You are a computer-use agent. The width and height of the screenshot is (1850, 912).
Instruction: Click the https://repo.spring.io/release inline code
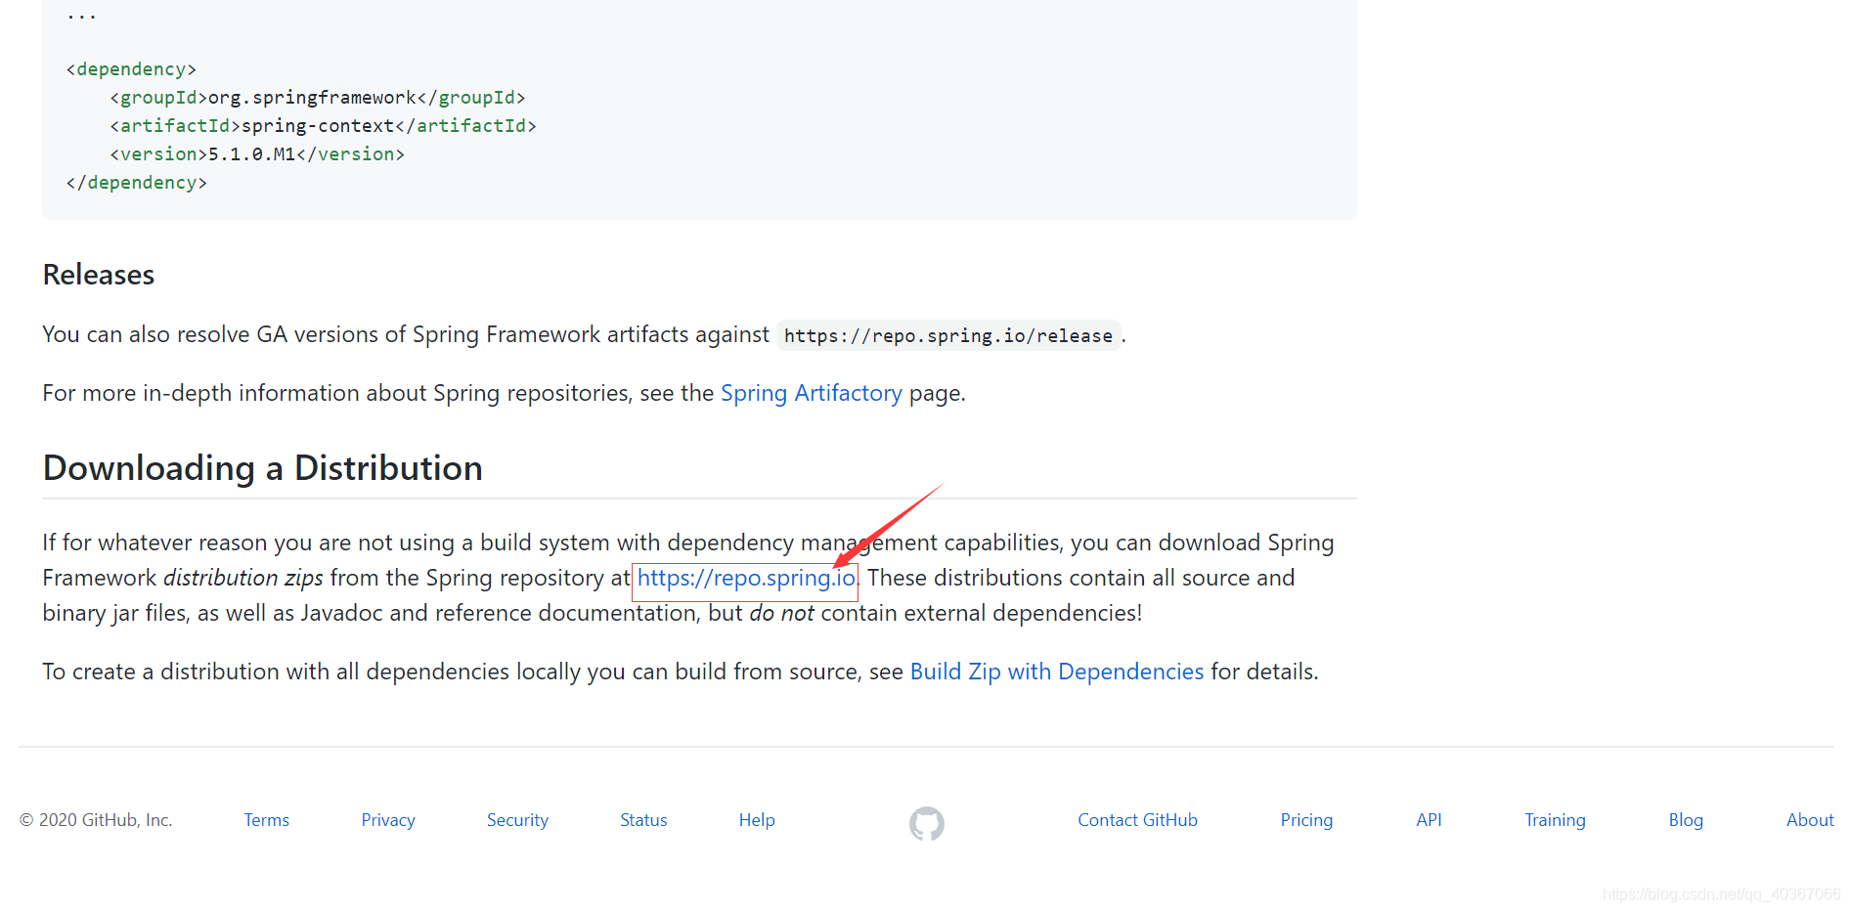point(948,335)
